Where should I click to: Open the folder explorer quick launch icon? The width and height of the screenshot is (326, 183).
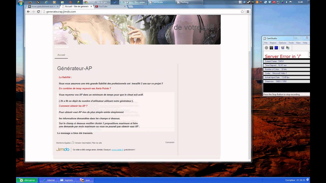62,2
